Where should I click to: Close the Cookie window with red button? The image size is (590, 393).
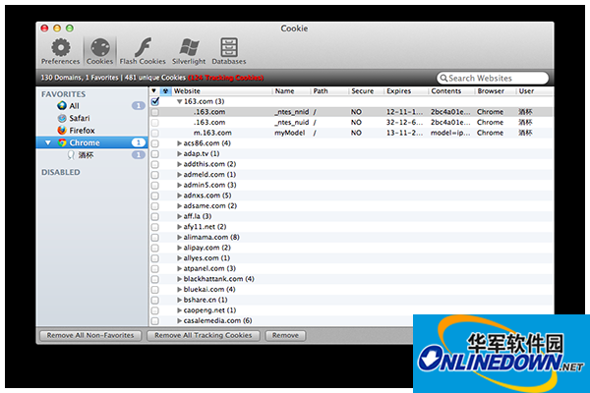44,28
